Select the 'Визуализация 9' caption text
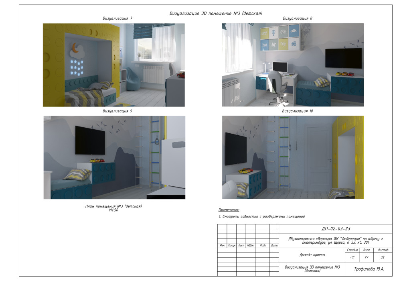 [x=117, y=111]
